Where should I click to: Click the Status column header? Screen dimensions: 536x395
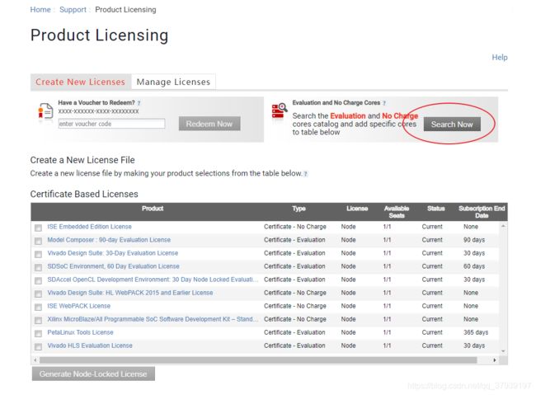coord(436,209)
